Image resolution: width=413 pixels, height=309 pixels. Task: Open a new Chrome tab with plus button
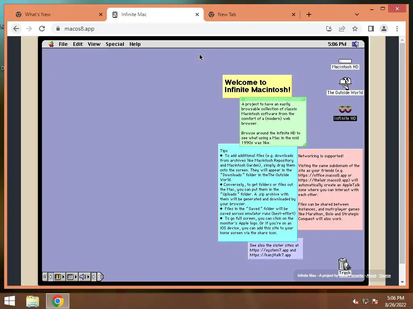coord(309,14)
